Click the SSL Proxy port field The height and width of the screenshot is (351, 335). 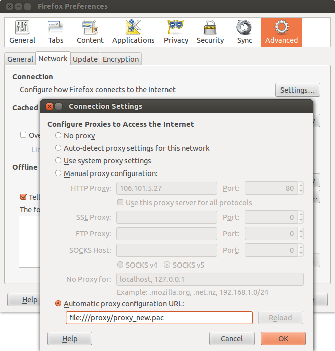pos(271,217)
